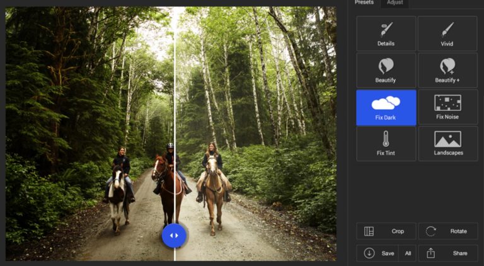The width and height of the screenshot is (484, 266).
Task: Open the Adjust tab
Action: click(395, 3)
